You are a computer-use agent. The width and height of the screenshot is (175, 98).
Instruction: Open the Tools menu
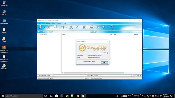pos(53,23)
